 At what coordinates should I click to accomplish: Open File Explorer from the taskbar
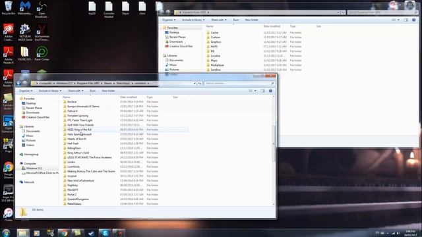22,232
